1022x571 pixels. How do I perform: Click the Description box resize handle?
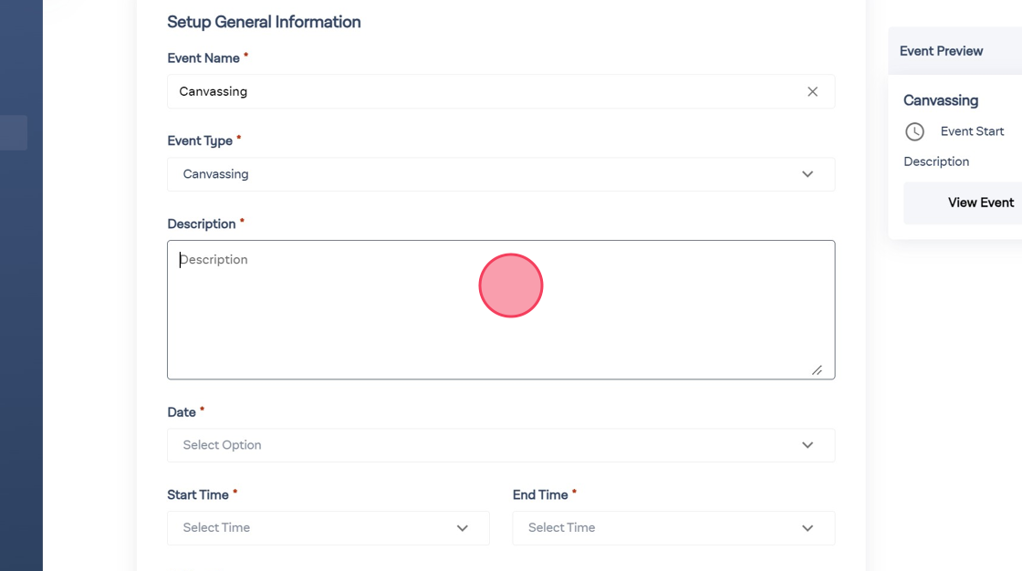pos(817,369)
